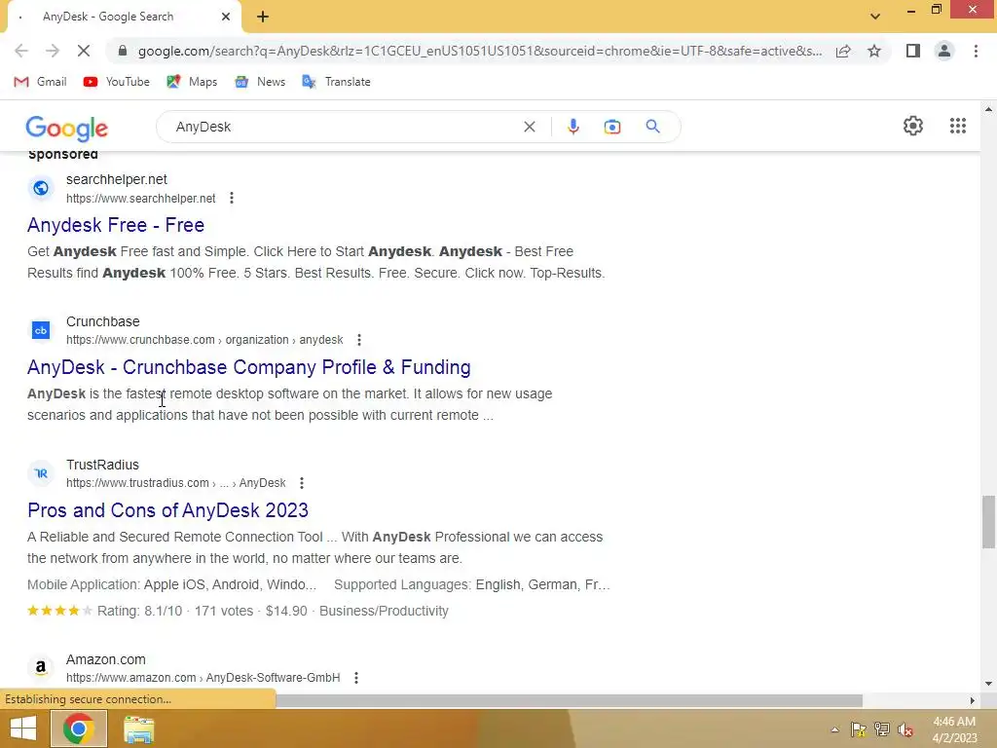Viewport: 997px width, 748px height.
Task: Bookmark this page with the star icon
Action: (874, 51)
